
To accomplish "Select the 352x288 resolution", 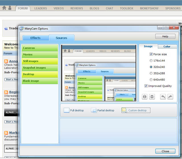I will (151, 73).
